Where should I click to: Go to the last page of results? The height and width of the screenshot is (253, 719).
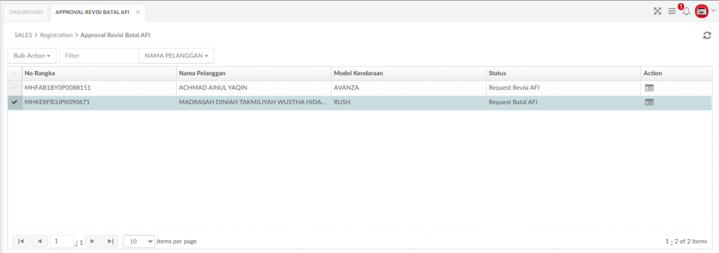click(110, 241)
